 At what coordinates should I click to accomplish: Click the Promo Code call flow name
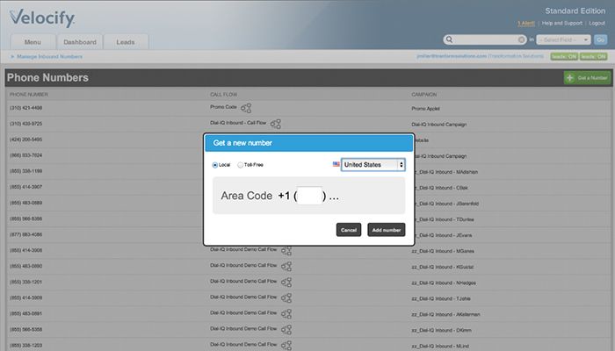(x=223, y=107)
